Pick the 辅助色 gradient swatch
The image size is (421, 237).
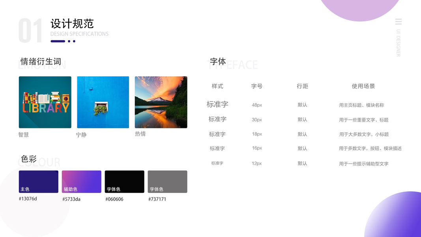(81, 182)
